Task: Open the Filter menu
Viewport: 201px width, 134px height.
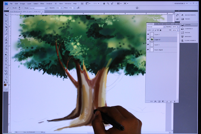Action: click(42, 4)
